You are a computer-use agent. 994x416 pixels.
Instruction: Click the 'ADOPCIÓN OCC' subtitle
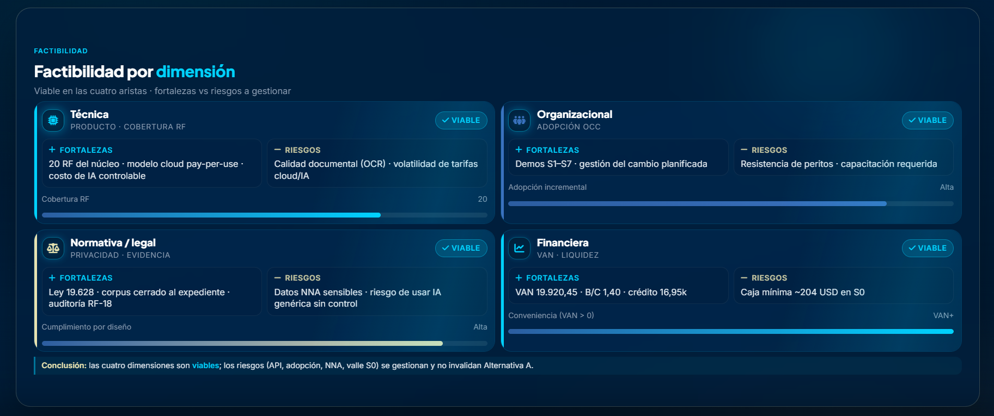[569, 127]
